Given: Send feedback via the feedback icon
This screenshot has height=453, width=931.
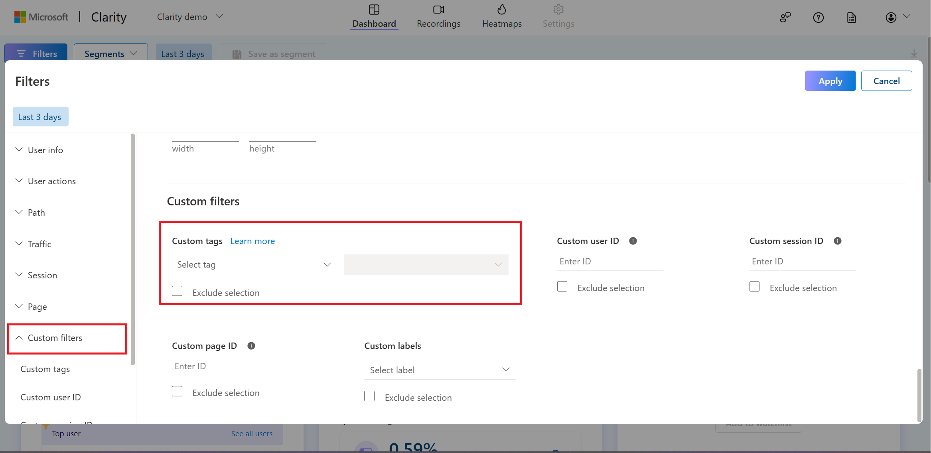Looking at the screenshot, I should 785,17.
